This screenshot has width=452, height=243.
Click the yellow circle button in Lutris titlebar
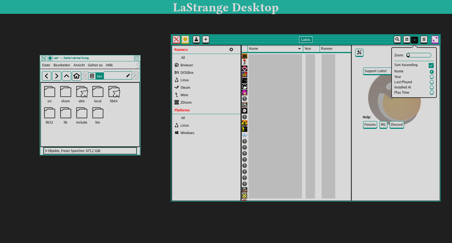tap(185, 40)
